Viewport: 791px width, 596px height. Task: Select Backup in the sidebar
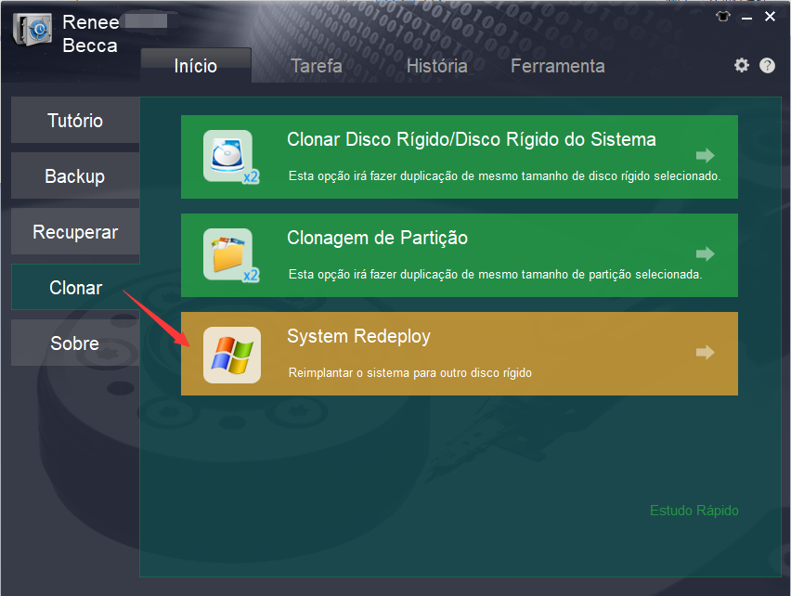point(75,176)
